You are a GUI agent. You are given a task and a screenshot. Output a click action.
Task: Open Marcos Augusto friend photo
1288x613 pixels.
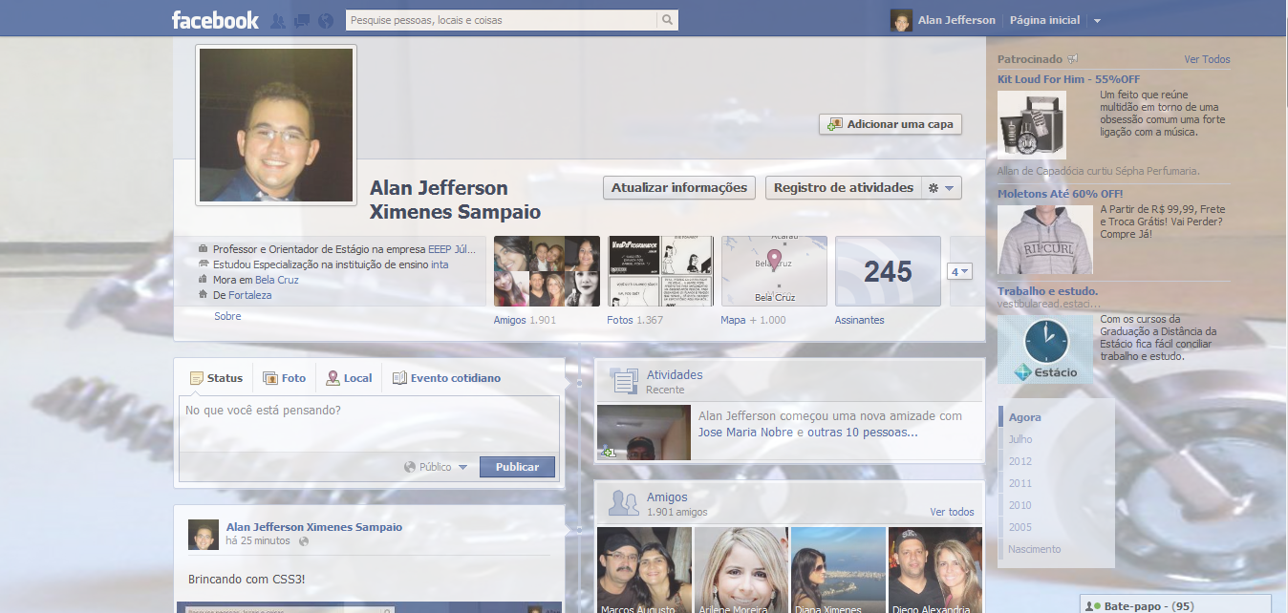point(644,570)
